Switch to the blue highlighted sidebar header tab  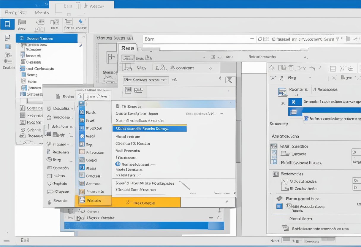click(x=47, y=38)
